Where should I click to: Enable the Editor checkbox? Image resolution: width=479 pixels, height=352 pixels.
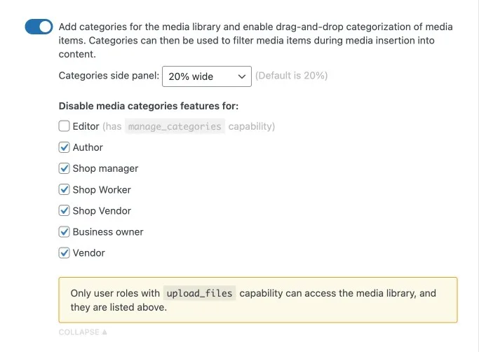pos(65,127)
